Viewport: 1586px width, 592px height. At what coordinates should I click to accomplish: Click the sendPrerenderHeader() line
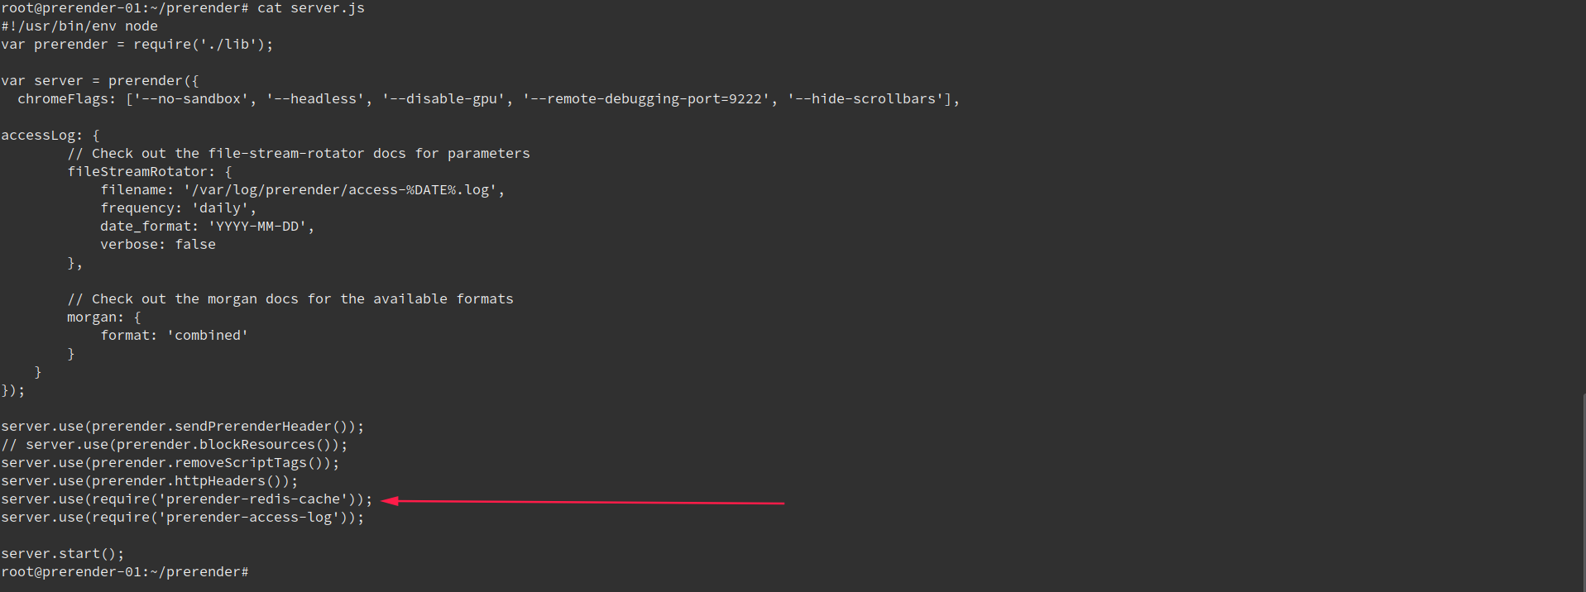pyautogui.click(x=183, y=427)
